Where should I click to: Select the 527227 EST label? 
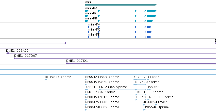(140, 77)
